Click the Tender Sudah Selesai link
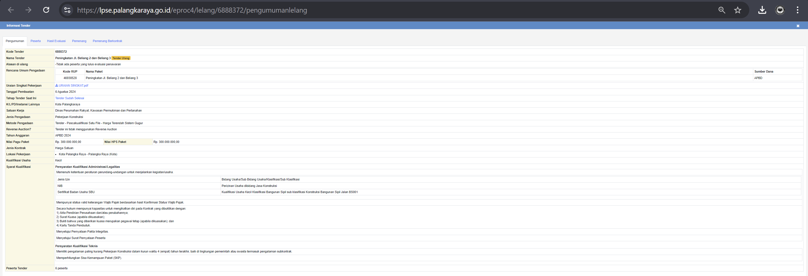 click(x=70, y=98)
